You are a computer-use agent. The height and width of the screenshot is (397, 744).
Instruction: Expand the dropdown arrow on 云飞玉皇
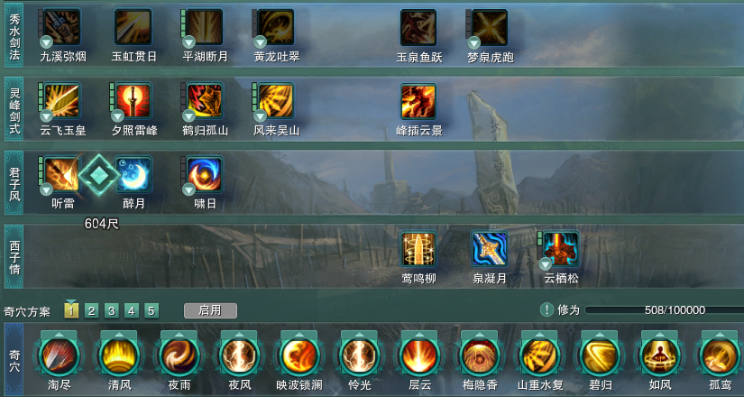coord(46,115)
